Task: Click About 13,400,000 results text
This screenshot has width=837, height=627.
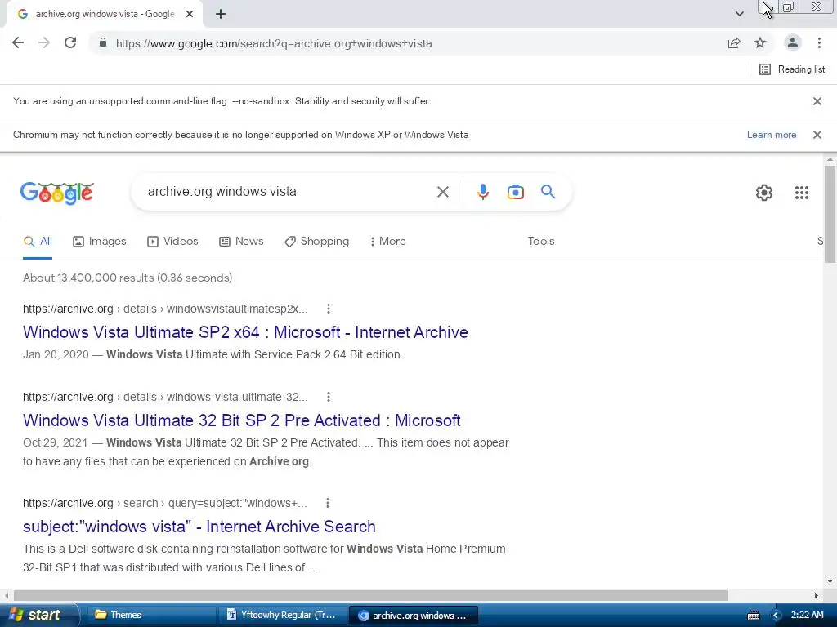Action: tap(128, 278)
